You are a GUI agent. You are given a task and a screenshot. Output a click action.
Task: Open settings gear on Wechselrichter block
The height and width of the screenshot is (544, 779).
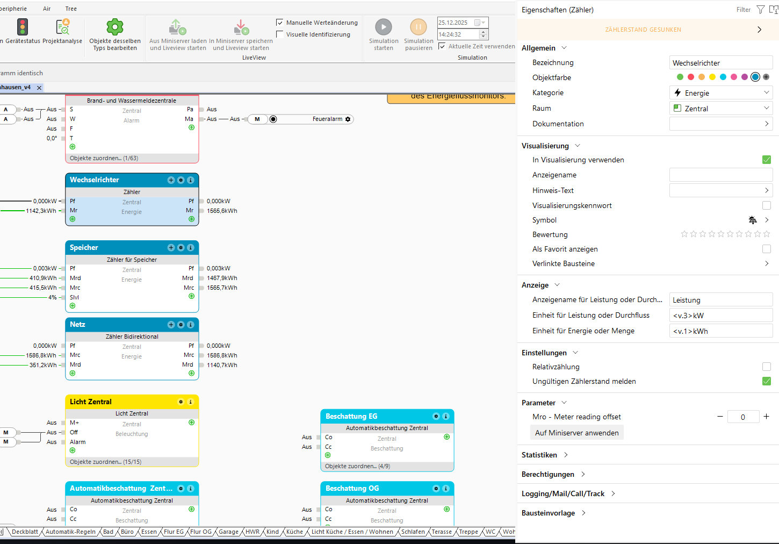click(x=181, y=180)
